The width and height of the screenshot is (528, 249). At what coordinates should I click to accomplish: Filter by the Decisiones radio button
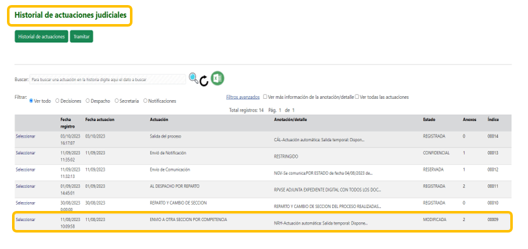tap(57, 101)
